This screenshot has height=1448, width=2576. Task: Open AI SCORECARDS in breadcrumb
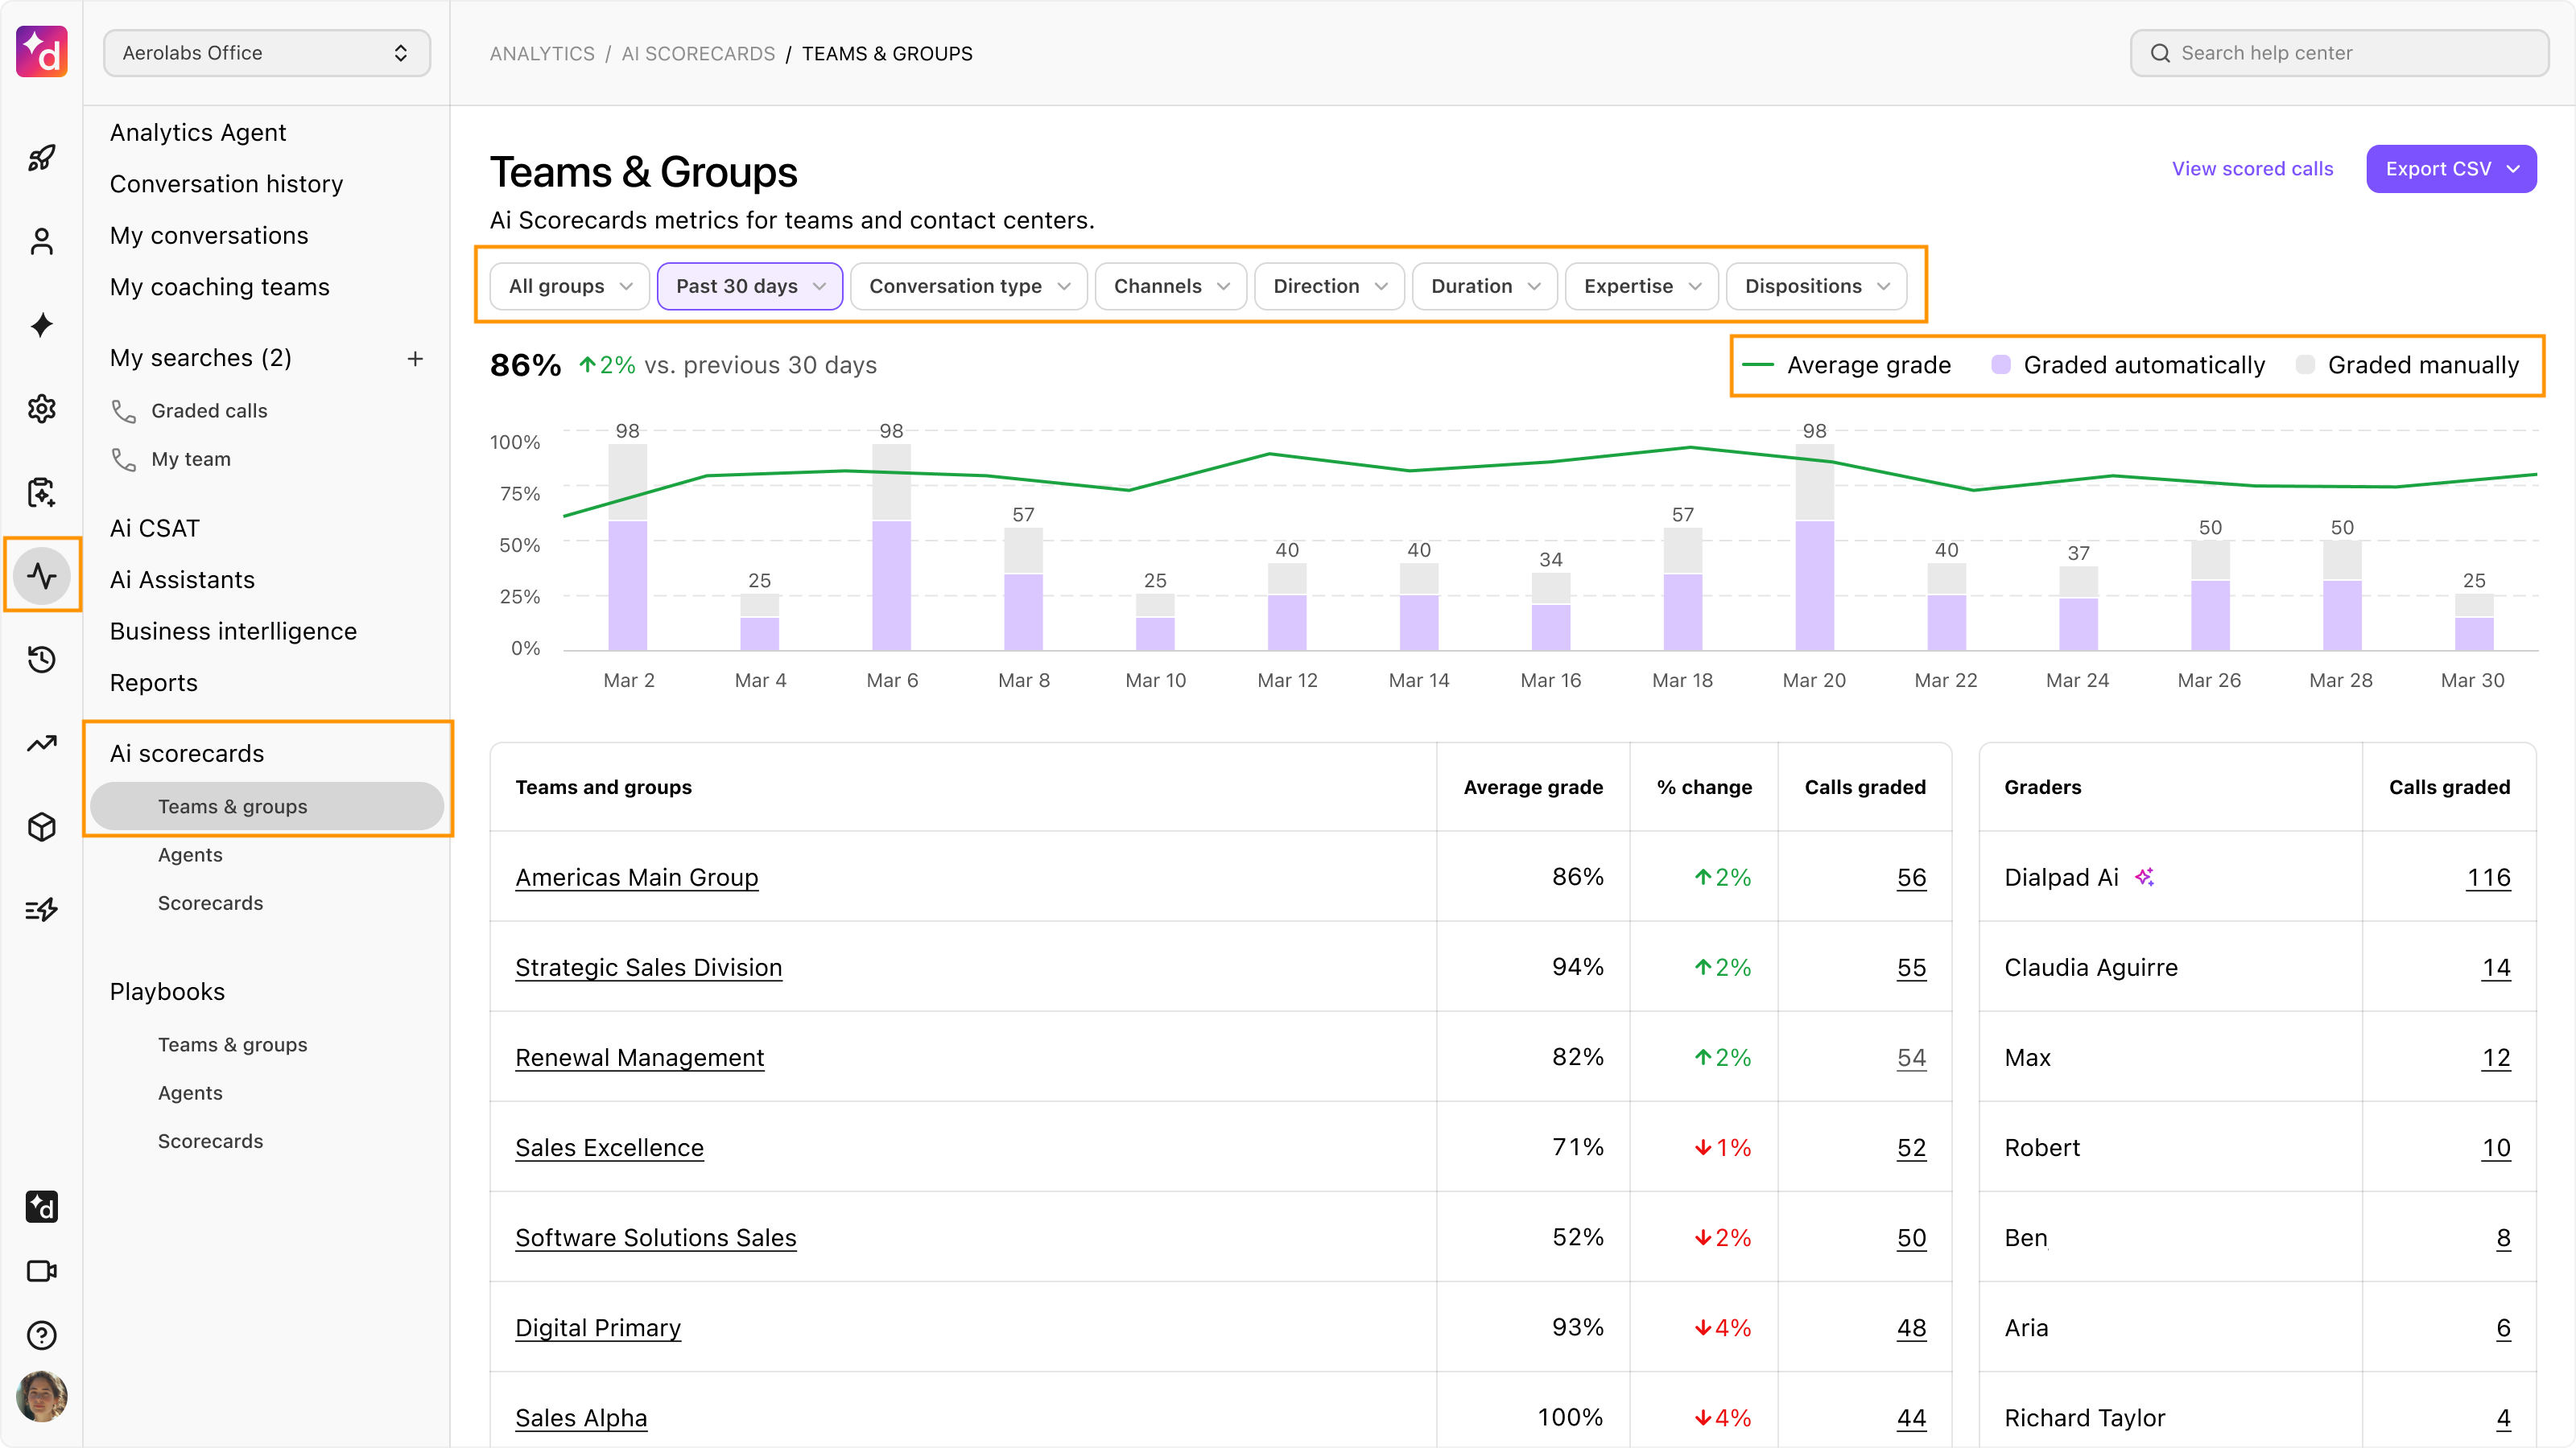point(698,54)
